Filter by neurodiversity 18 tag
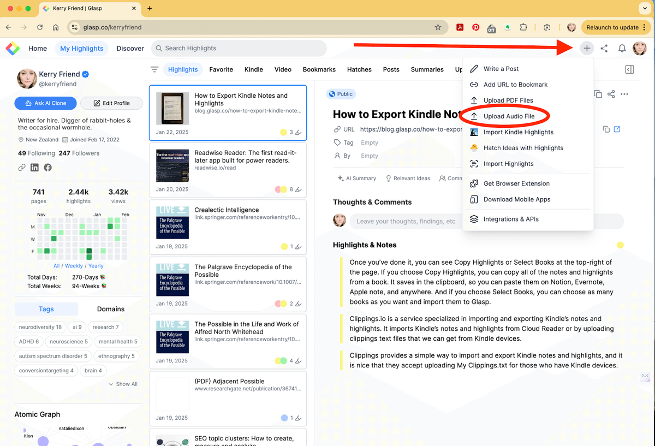655x446 pixels. click(x=40, y=327)
